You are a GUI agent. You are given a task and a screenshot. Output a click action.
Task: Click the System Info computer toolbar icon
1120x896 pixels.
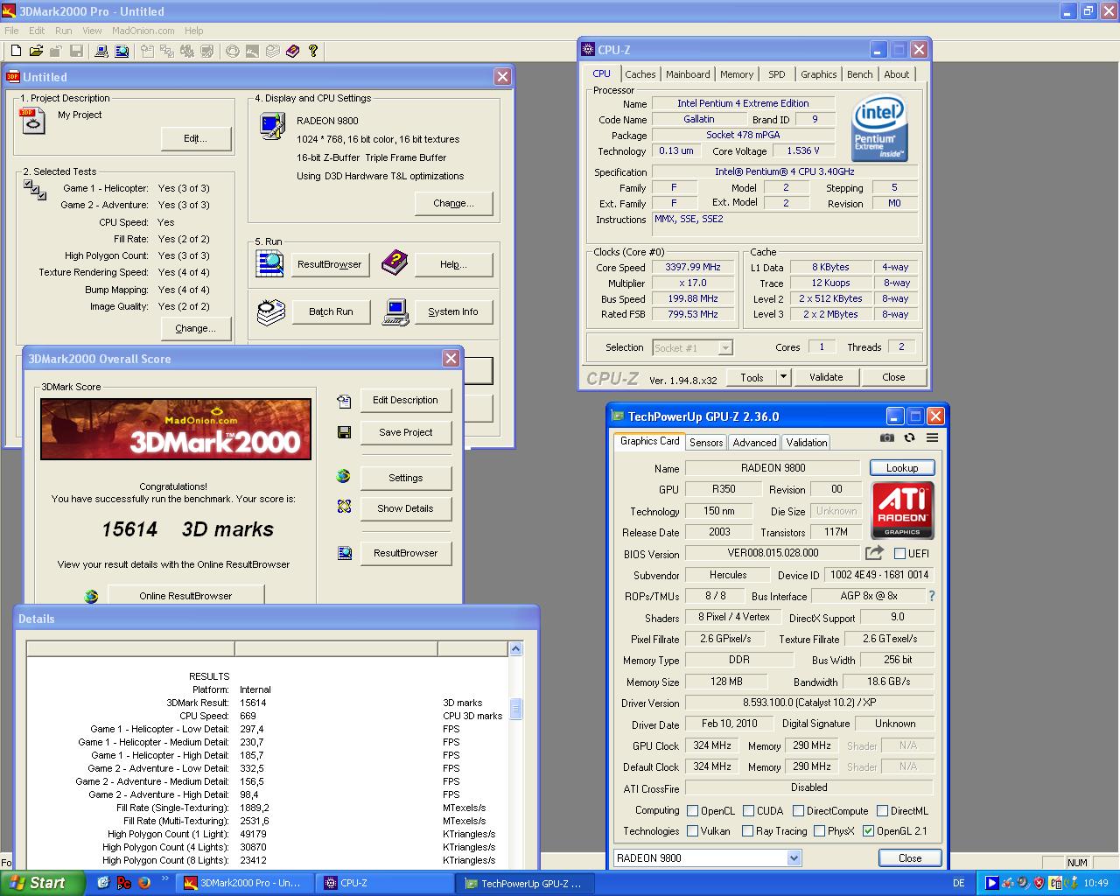101,51
